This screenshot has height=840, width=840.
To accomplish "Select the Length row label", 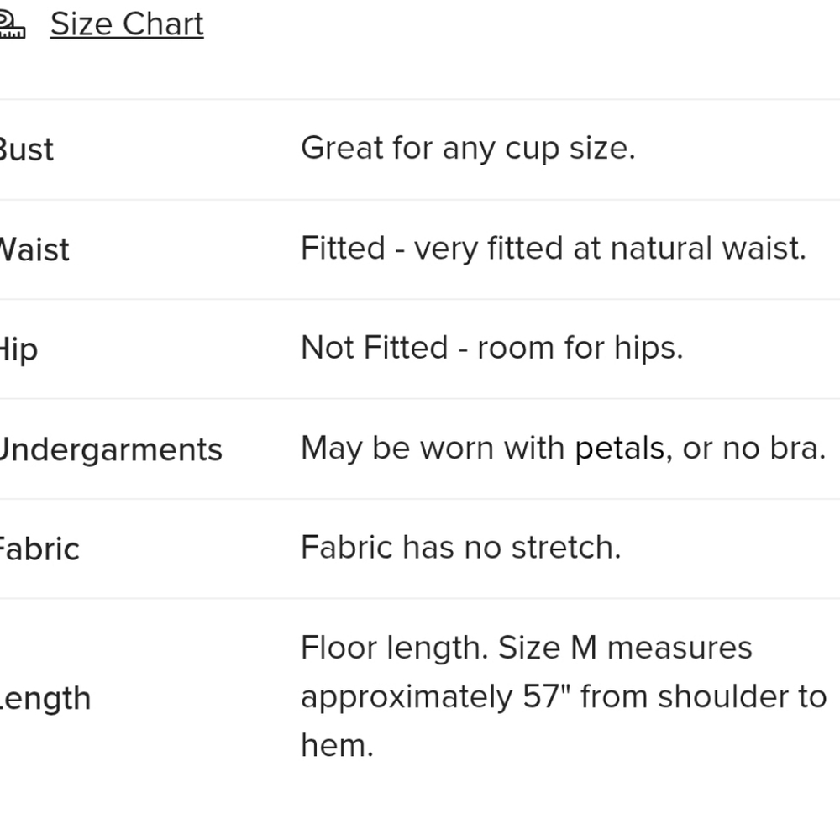I will (x=45, y=698).
